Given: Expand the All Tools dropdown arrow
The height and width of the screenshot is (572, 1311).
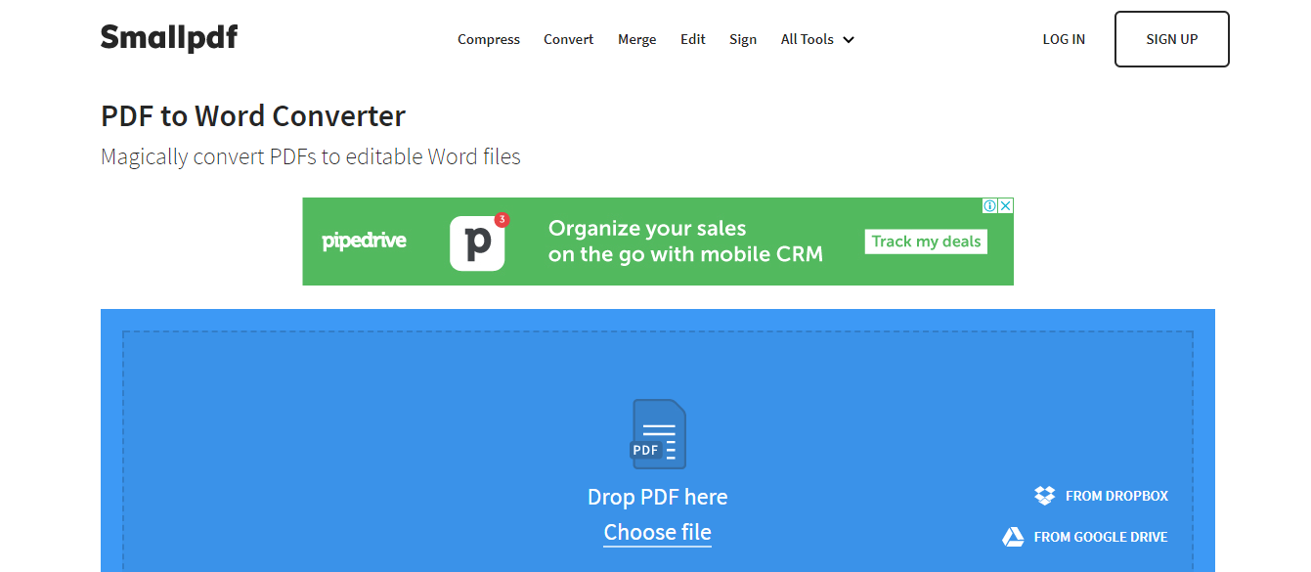Looking at the screenshot, I should (848, 40).
